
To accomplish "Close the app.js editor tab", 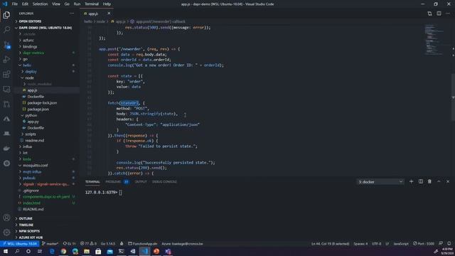I will coord(109,14).
